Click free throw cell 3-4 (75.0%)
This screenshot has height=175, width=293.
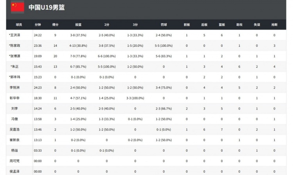click(164, 88)
